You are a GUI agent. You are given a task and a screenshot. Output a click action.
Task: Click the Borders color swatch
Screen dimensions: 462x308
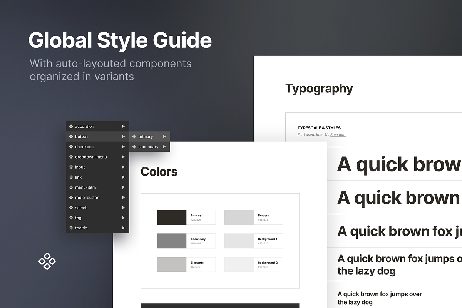coord(239,217)
